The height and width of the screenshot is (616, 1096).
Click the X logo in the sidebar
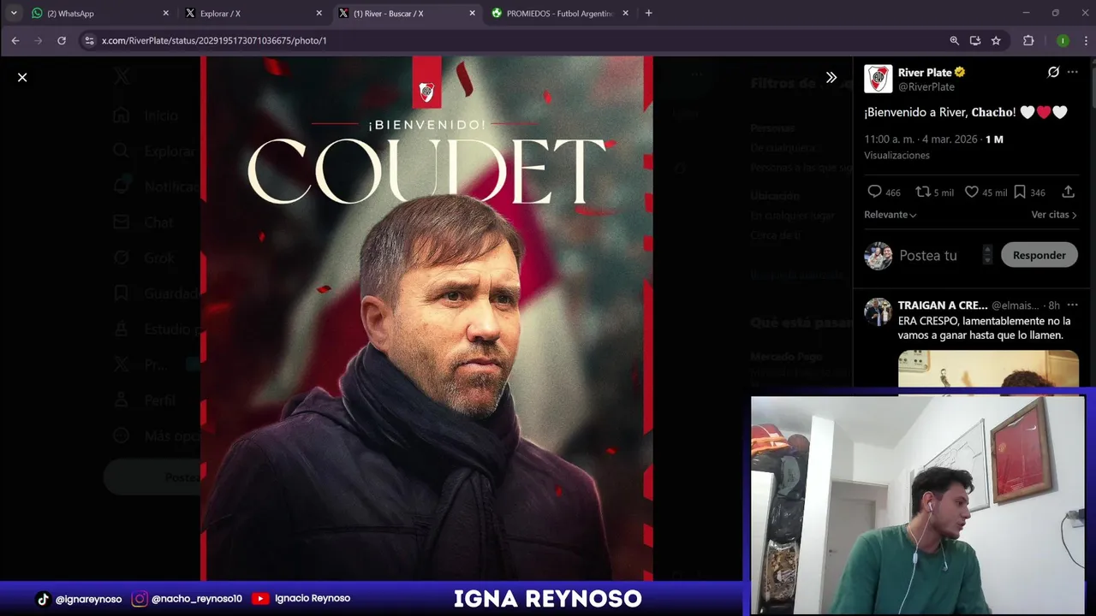tap(122, 77)
